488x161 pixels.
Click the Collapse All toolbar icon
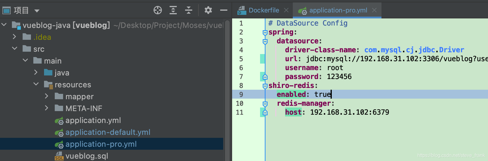189,10
